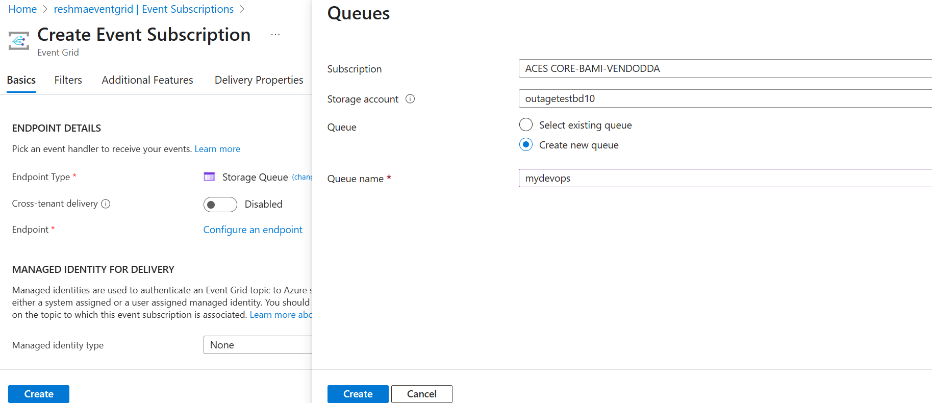Screen dimensions: 932x403
Task: Open the Managed identity type dropdown
Action: tap(258, 345)
